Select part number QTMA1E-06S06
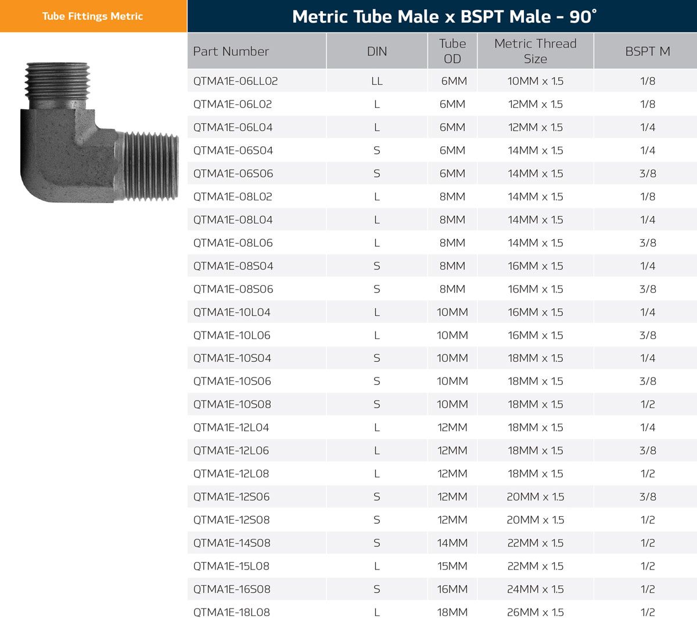The width and height of the screenshot is (697, 623). pos(233,174)
